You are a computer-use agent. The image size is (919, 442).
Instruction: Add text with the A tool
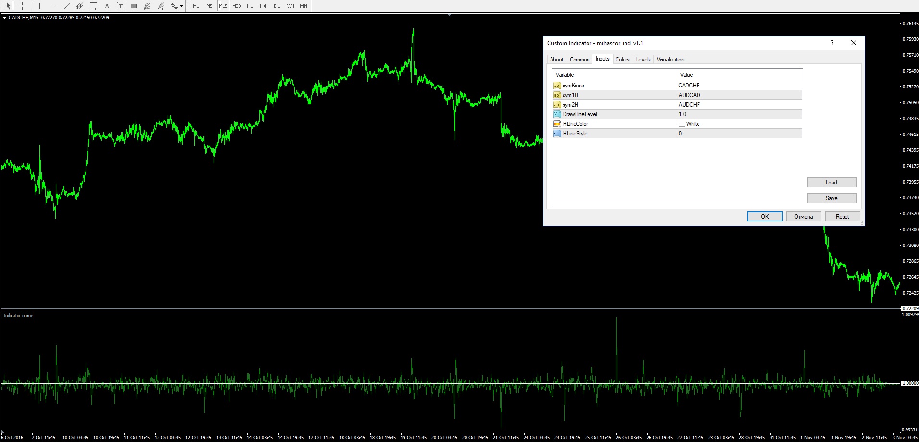coord(107,6)
